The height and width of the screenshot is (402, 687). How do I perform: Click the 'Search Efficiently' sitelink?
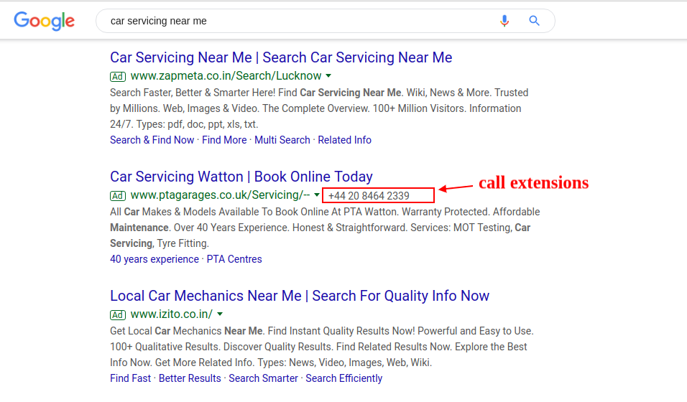point(343,378)
